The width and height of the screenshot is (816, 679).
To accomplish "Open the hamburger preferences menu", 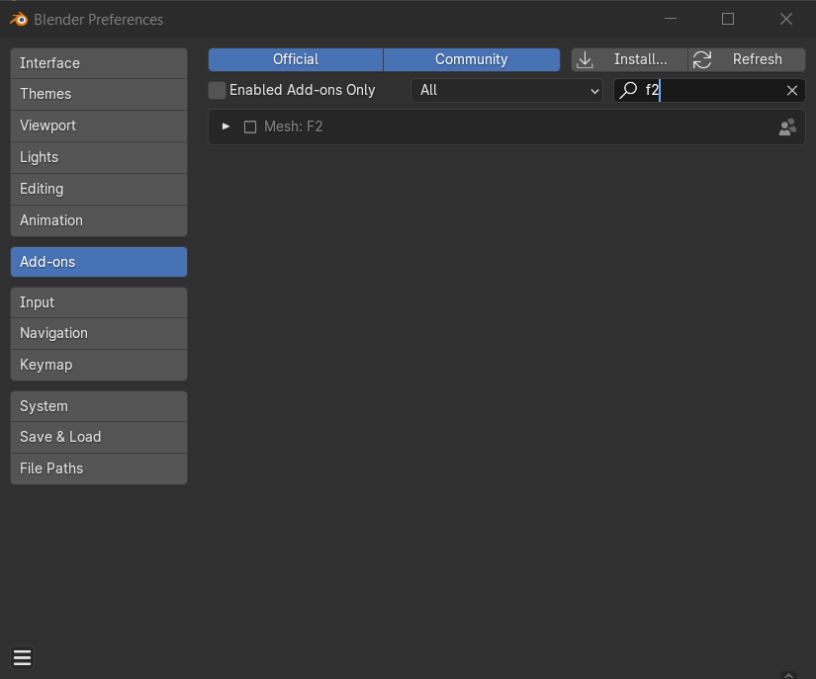I will pos(23,657).
